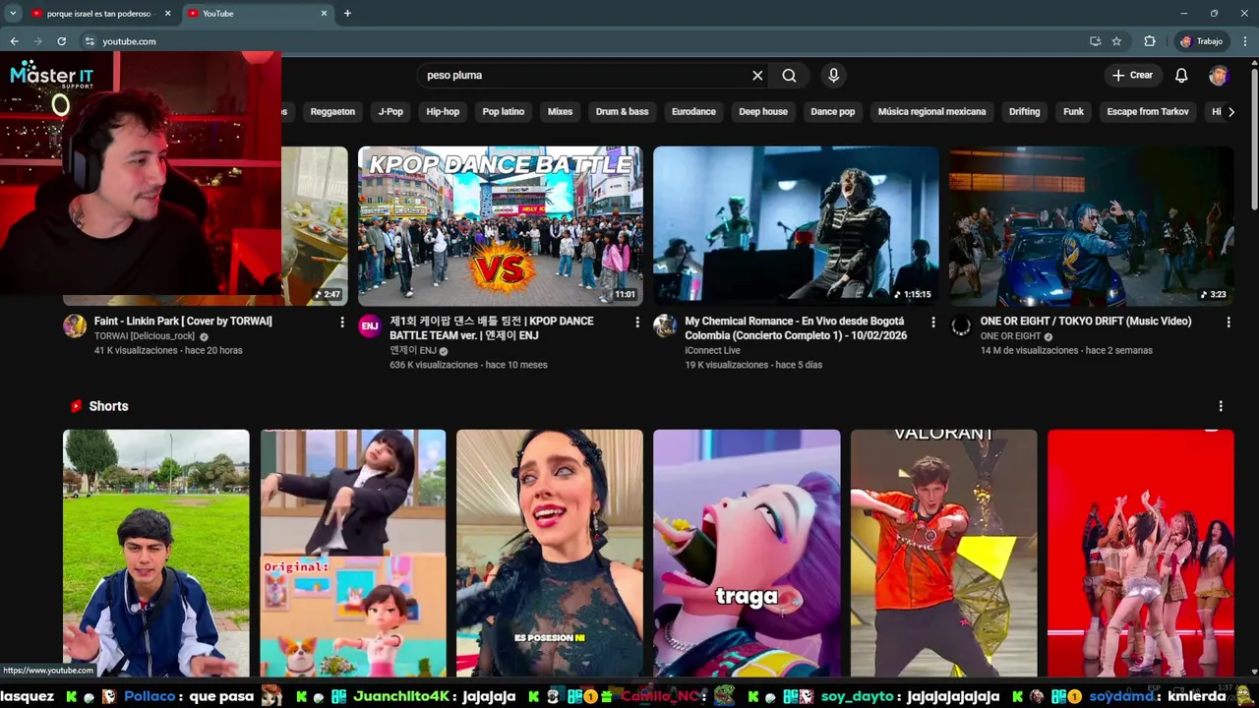Screen dimensions: 1259x708
Task: Open ONE OR EIGHT / TOKYO DRIFT title
Action: (1085, 322)
